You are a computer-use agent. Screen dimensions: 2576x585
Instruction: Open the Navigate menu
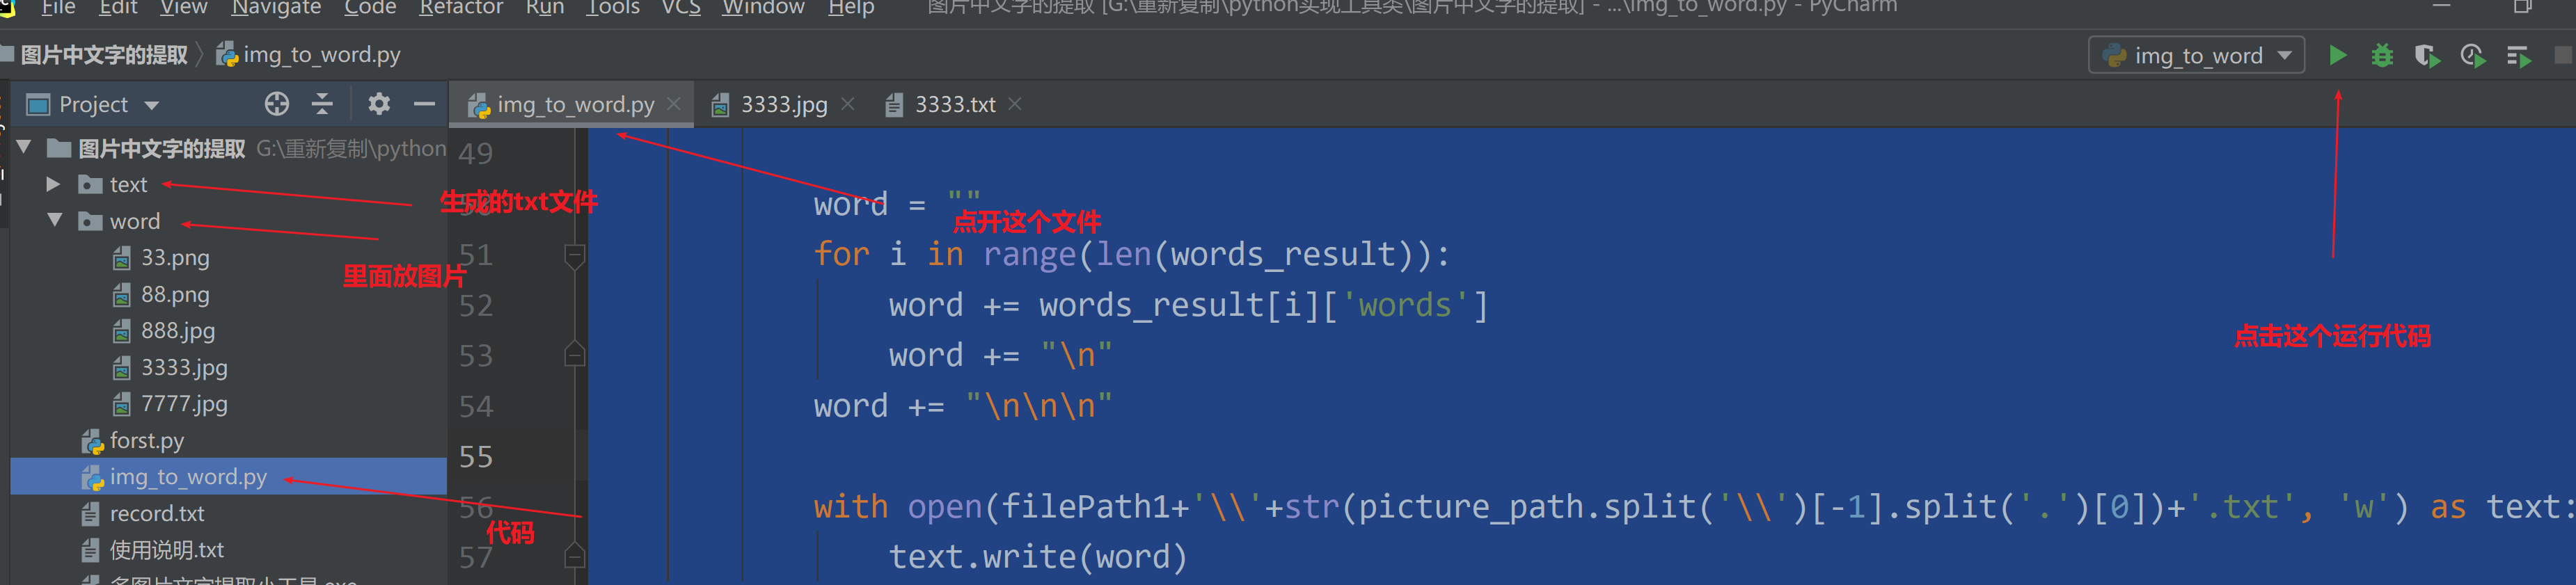click(276, 8)
